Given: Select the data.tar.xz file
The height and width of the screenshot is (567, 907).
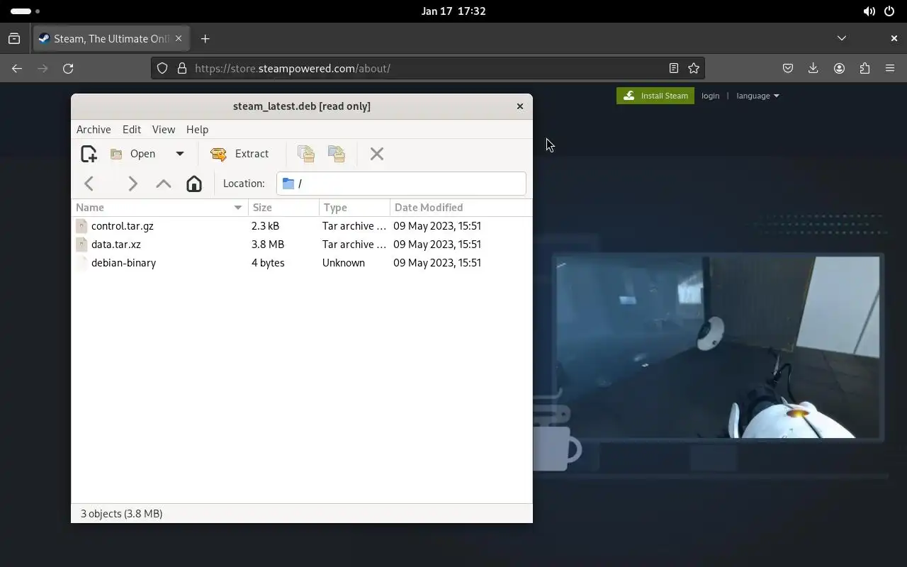Looking at the screenshot, I should click(302, 245).
